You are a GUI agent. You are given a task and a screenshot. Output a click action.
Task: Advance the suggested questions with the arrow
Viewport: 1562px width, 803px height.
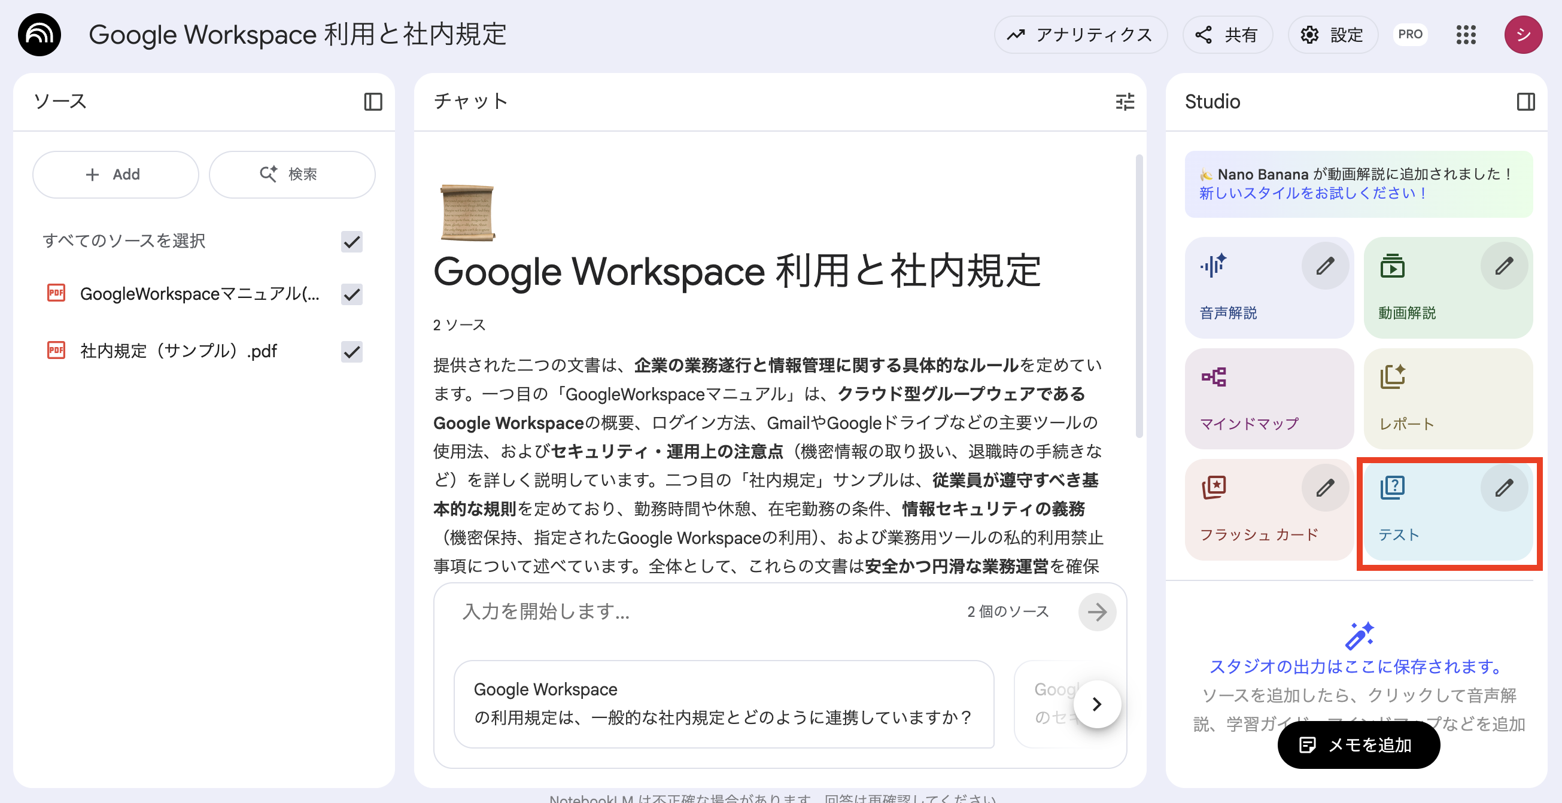(x=1096, y=704)
